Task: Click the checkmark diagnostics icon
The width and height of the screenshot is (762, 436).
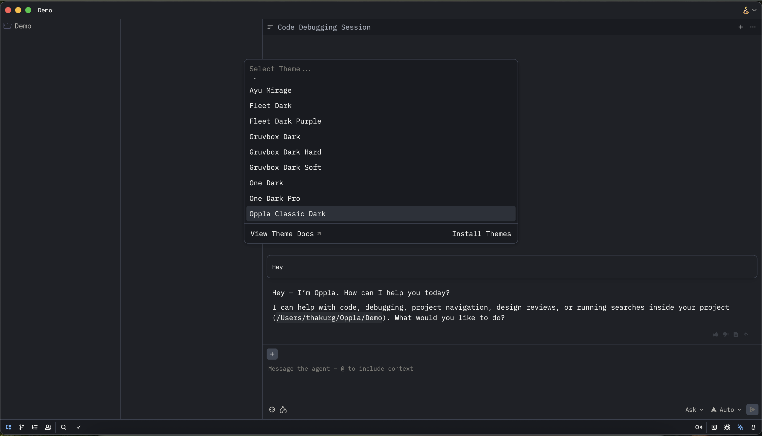Action: (79, 427)
